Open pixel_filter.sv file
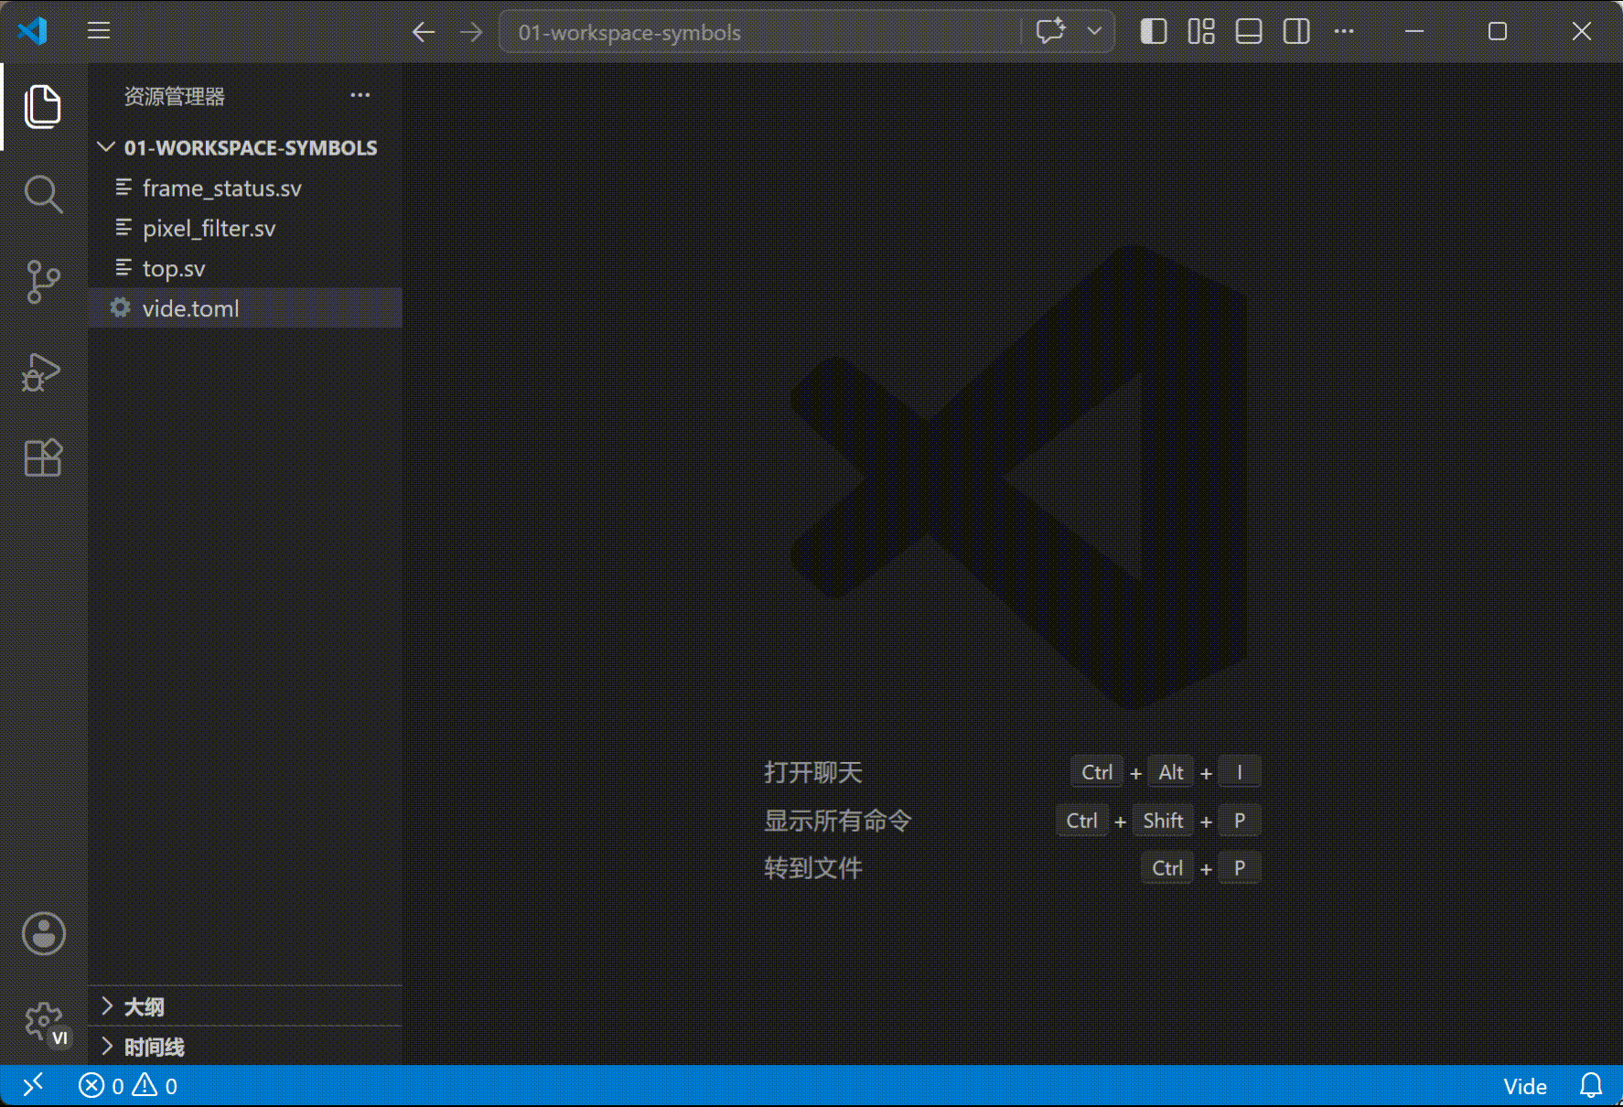1623x1107 pixels. pos(245,228)
